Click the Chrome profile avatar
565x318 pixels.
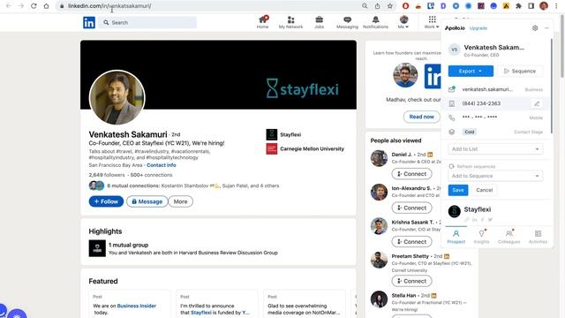click(544, 6)
